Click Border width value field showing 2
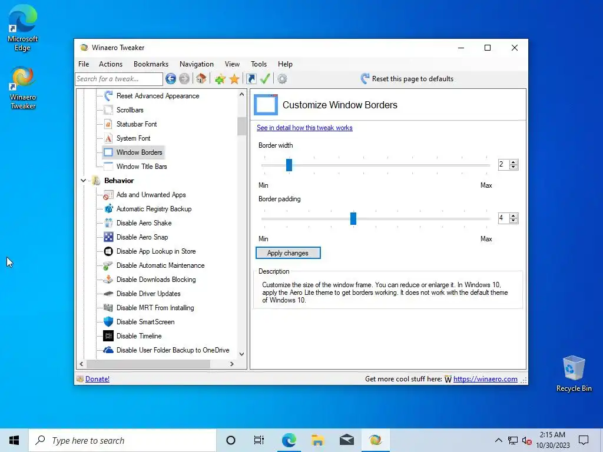This screenshot has width=603, height=452. (x=503, y=165)
